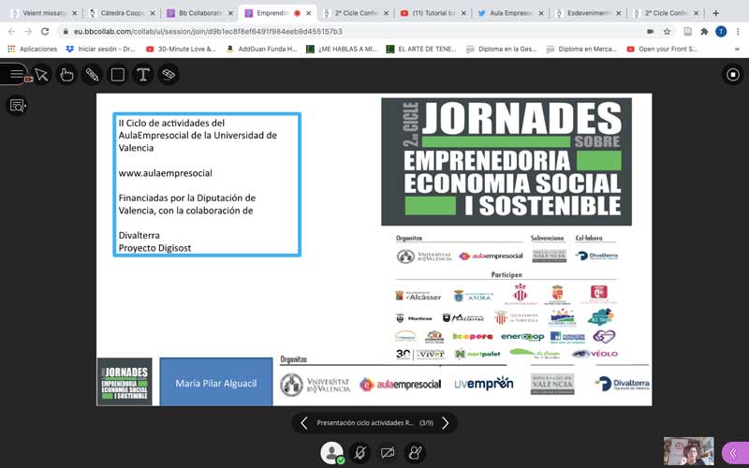The image size is (749, 468).
Task: Open the 30-Minute Love bookmark
Action: (181, 49)
